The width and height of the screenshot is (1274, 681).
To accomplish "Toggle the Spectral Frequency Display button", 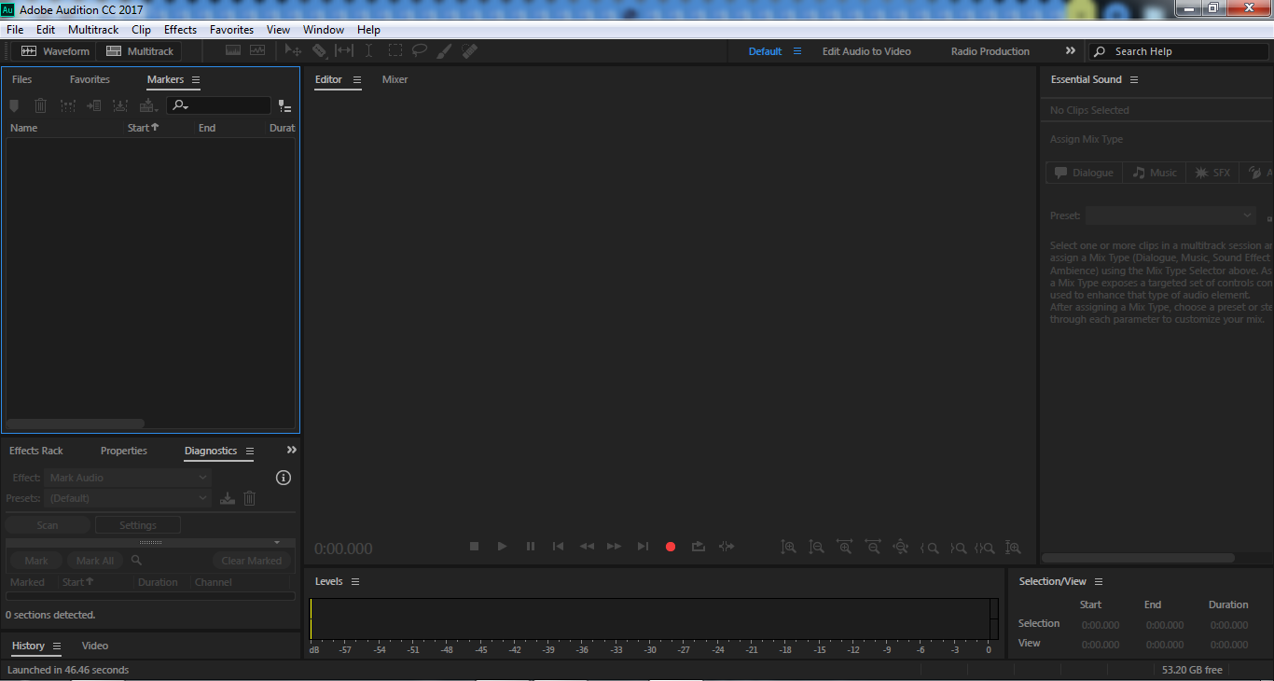I will 232,50.
